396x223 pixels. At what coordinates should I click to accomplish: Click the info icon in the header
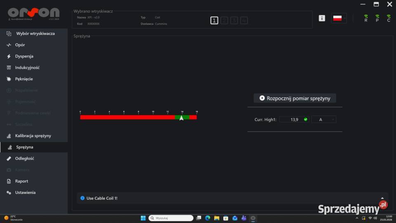coord(322,18)
